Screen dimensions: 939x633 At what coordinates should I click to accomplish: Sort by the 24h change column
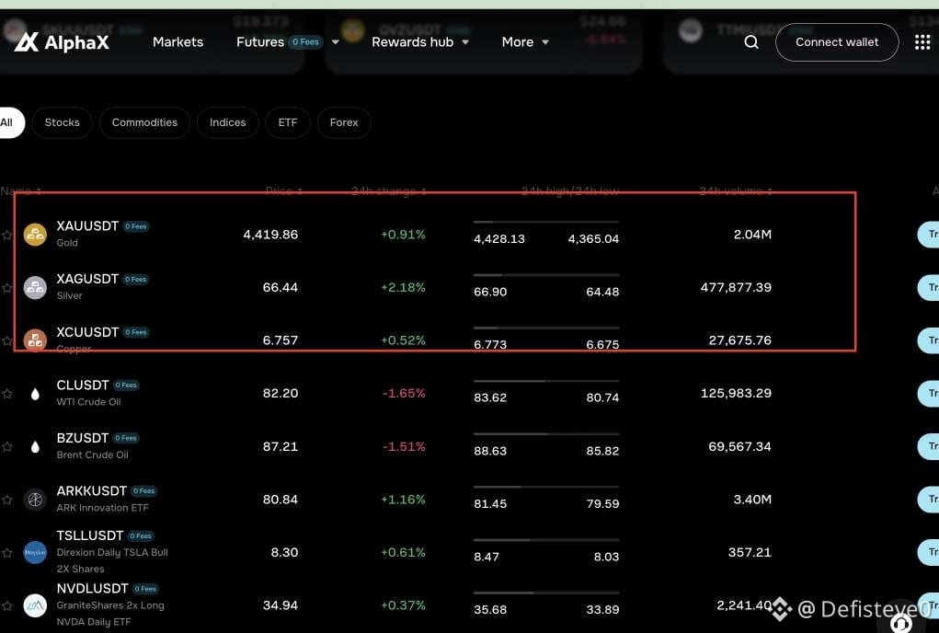pos(389,191)
